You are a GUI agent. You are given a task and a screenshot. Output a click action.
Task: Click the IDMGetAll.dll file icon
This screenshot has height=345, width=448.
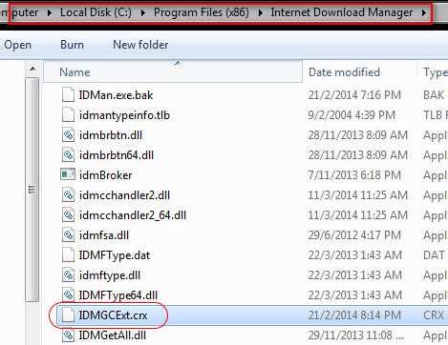pos(68,335)
